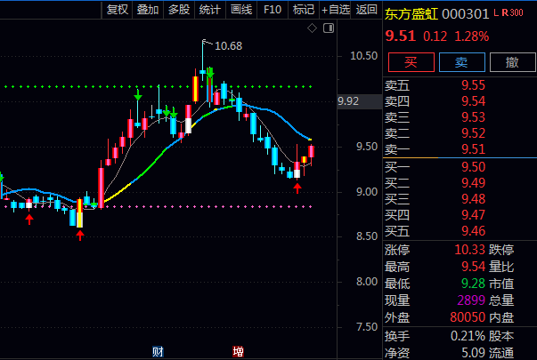The image size is (537, 360).
Task: Click the 内盘 inner volume label
Action: [501, 317]
